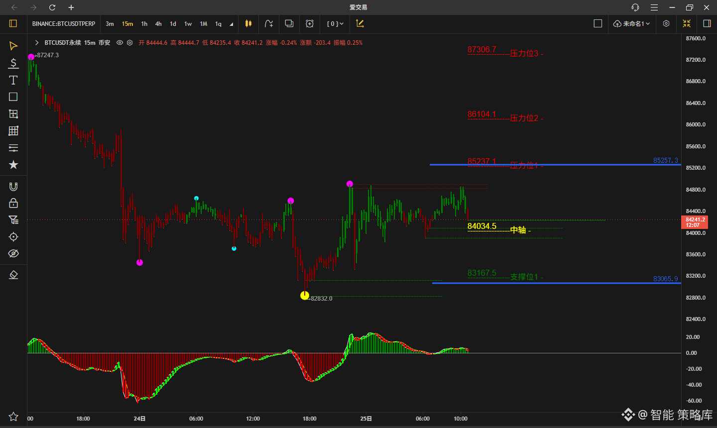
Task: Switch to the 4h timeframe
Action: tap(158, 24)
